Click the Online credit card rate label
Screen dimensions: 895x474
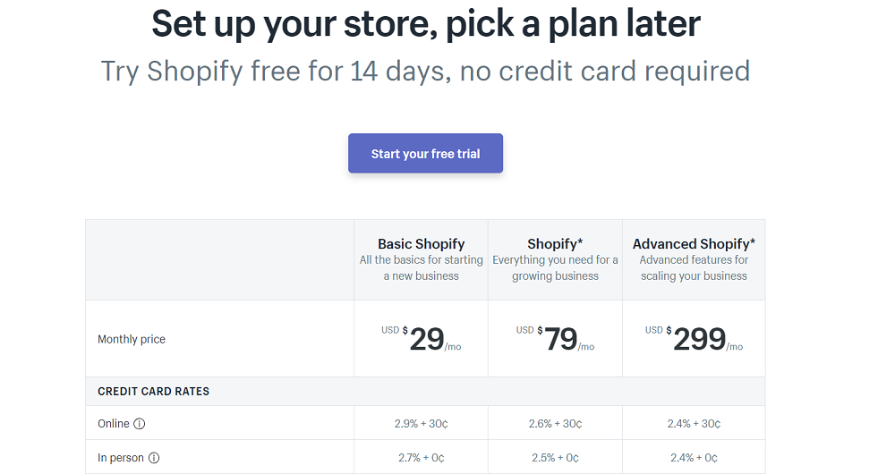coord(114,424)
